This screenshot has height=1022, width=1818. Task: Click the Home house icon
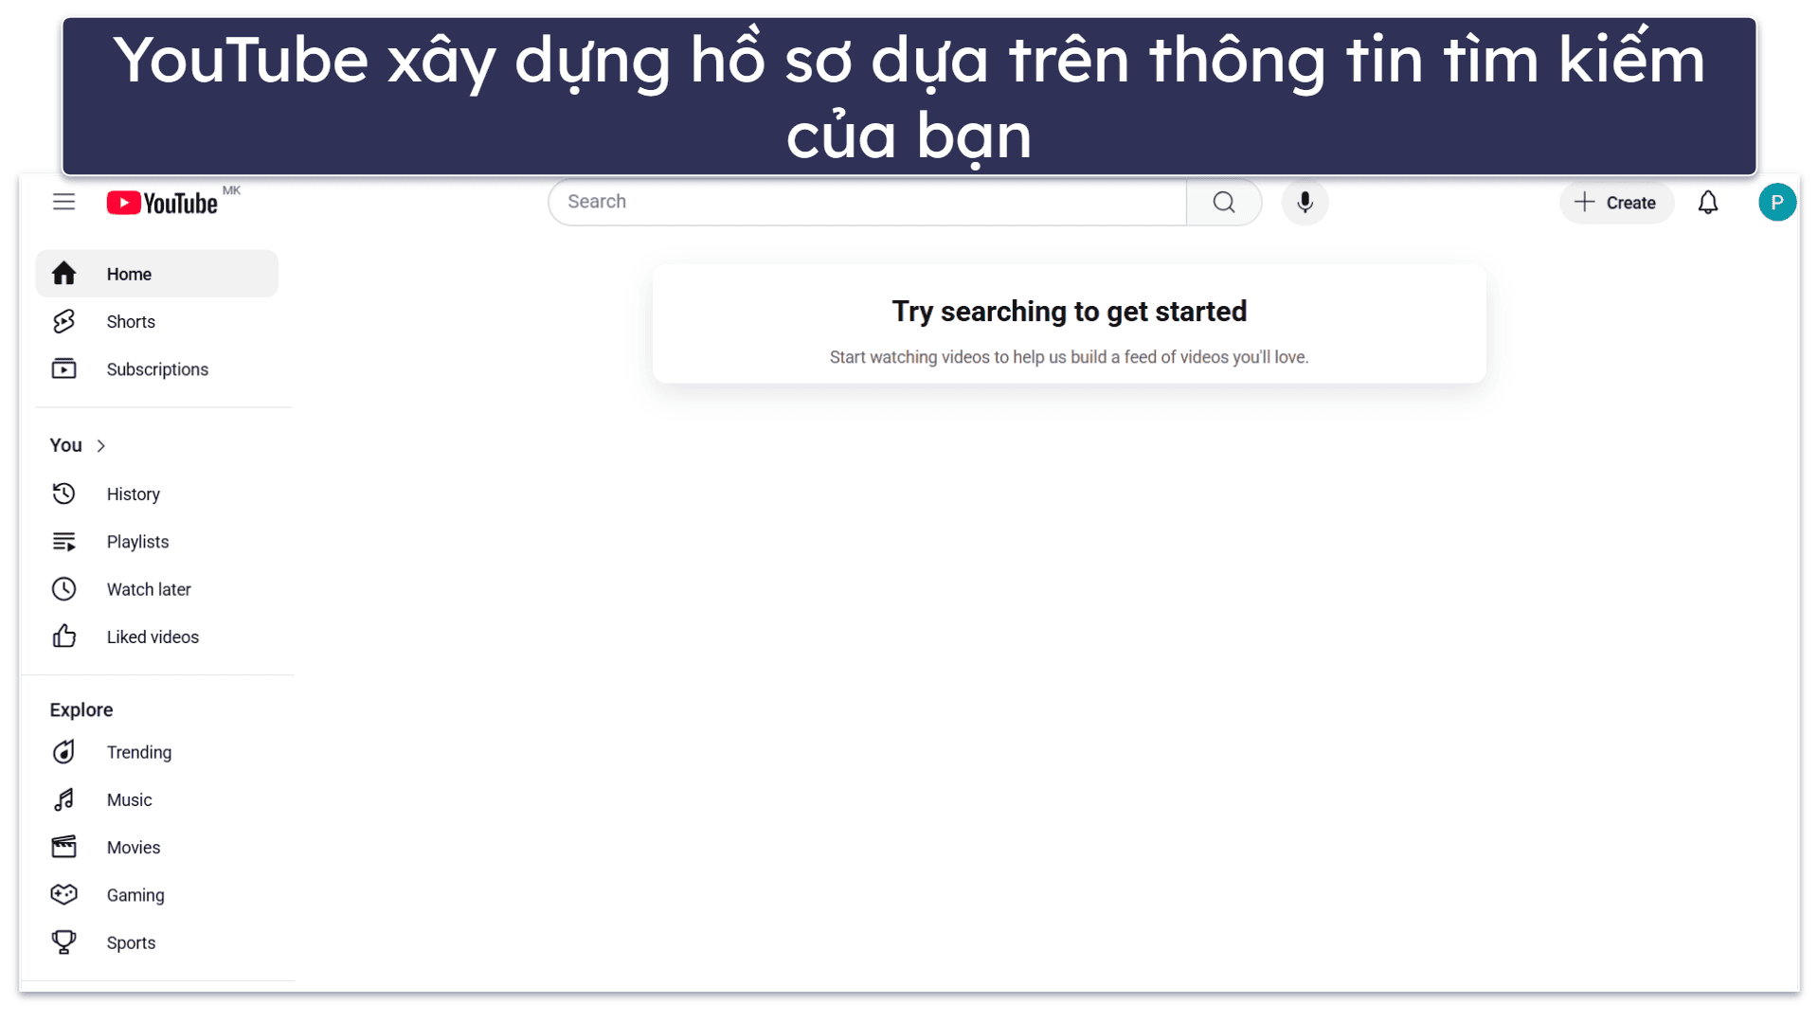63,274
